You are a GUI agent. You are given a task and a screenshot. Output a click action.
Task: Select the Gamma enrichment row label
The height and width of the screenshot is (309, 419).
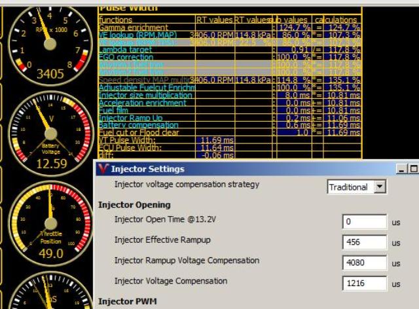(x=134, y=27)
